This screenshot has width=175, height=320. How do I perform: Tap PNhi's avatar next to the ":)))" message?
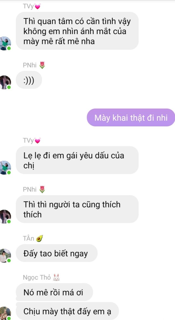click(5, 82)
